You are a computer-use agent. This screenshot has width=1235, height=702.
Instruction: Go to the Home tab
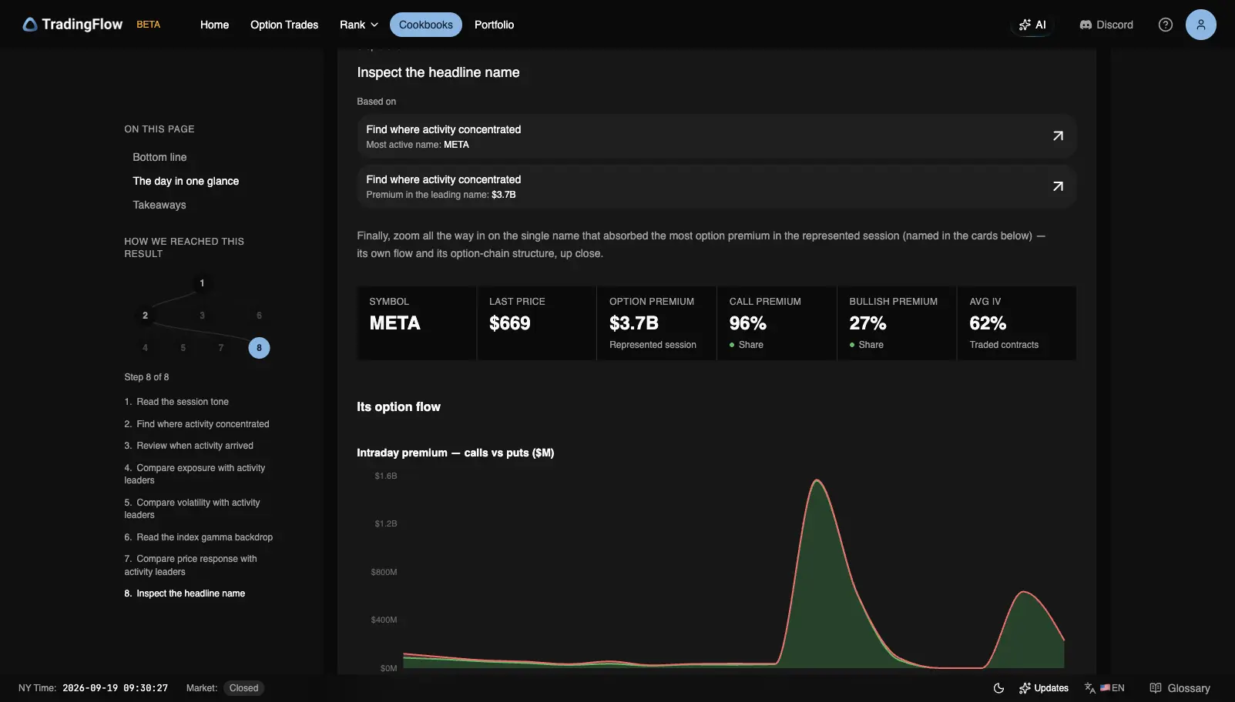tap(214, 25)
